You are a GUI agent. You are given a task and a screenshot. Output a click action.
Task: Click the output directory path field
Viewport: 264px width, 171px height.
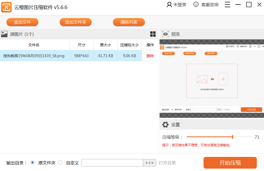pyautogui.click(x=112, y=163)
